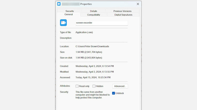Click the 'Properties' title text

pos(86,4)
